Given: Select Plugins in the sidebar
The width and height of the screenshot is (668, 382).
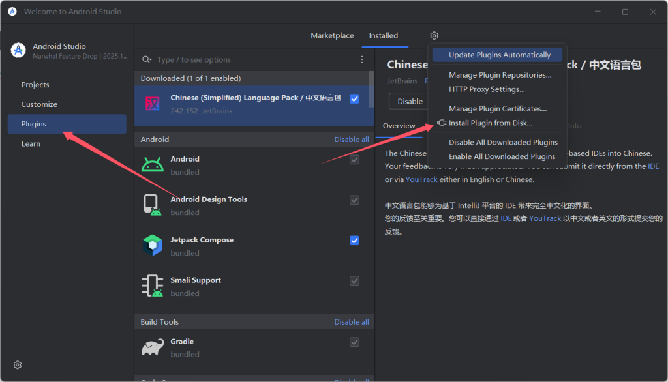Looking at the screenshot, I should (67, 124).
